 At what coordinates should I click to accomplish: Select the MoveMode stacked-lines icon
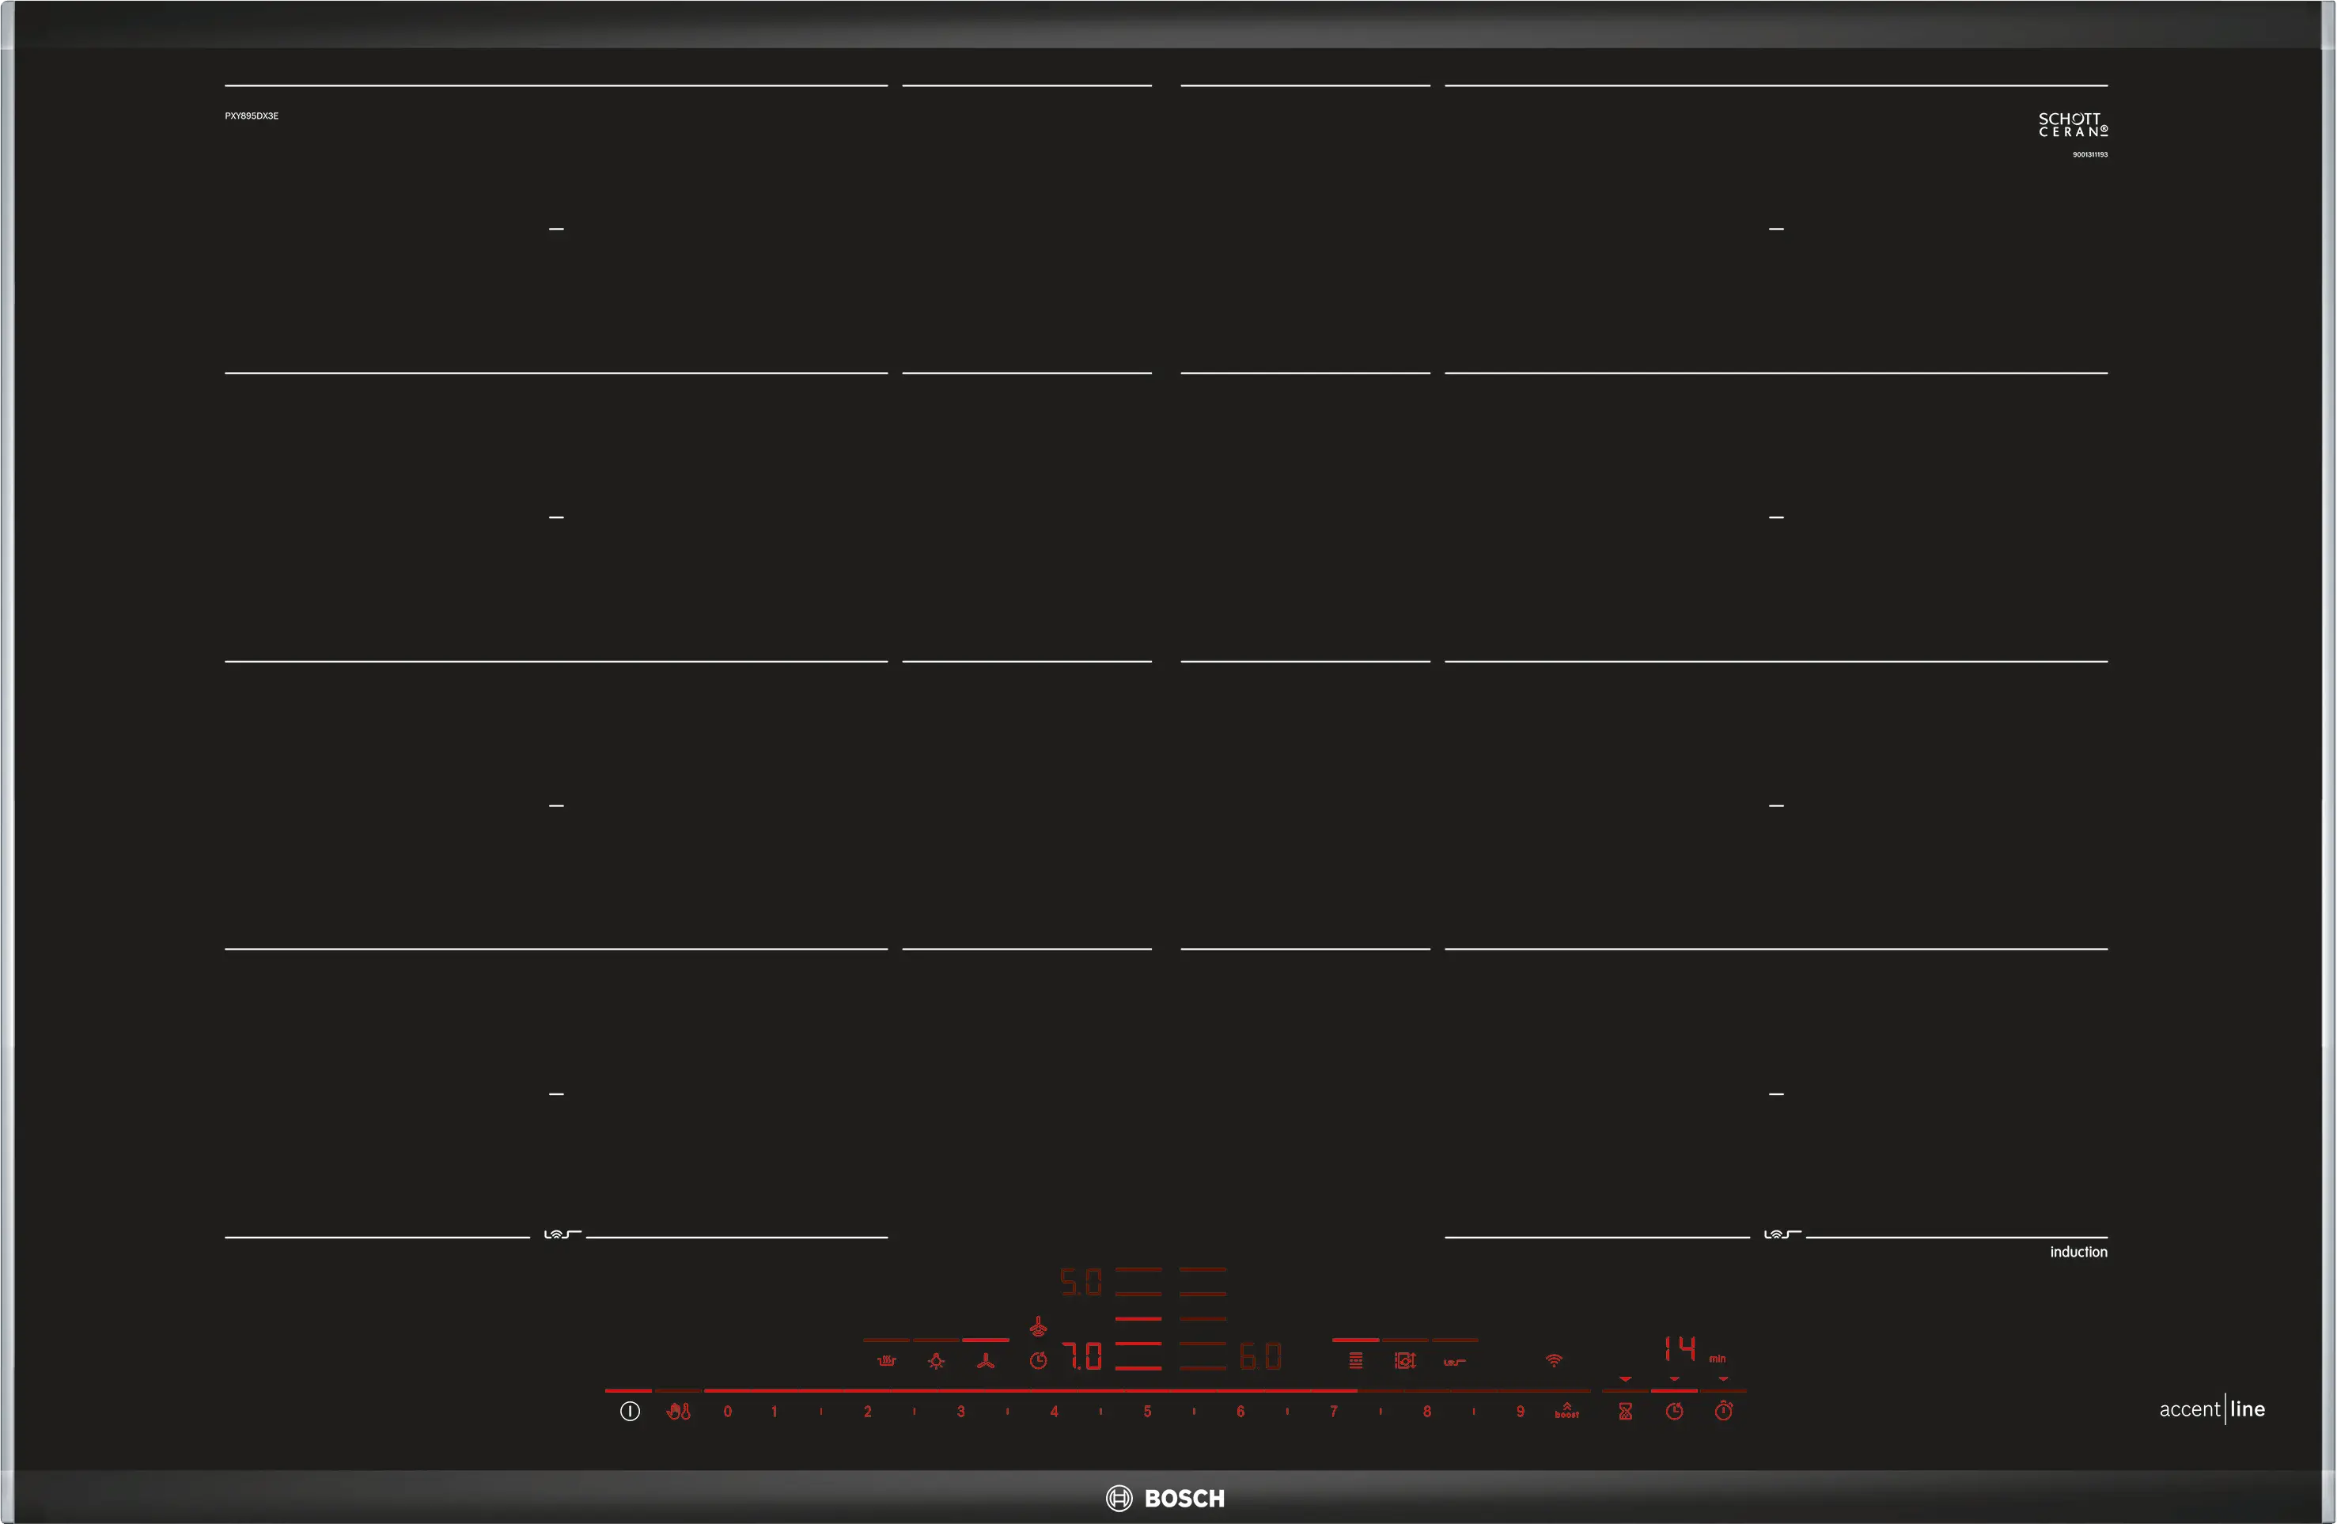(x=1355, y=1360)
